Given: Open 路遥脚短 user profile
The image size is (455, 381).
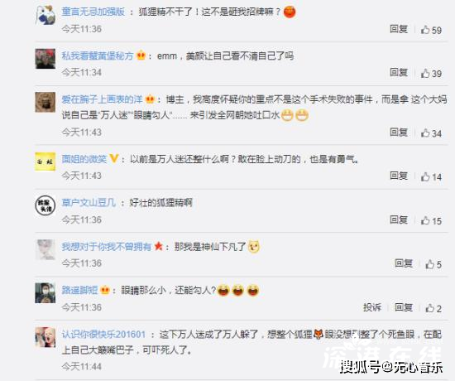Looking at the screenshot, I should pyautogui.click(x=79, y=290).
